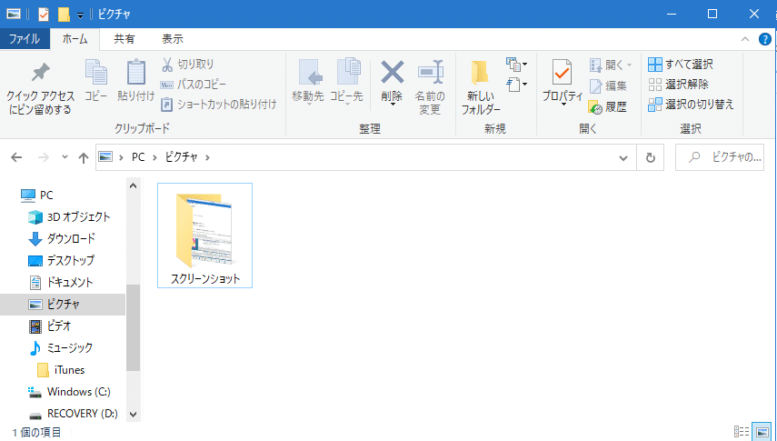Pin to Quick Access icon
This screenshot has width=777, height=441.
[x=40, y=74]
